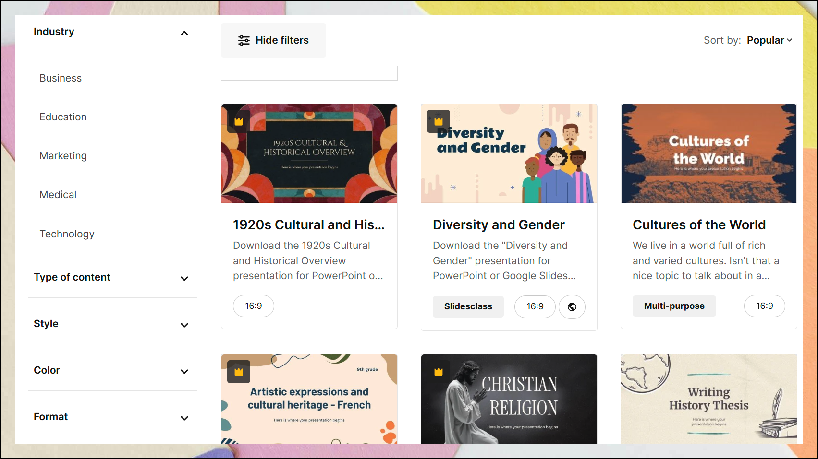The image size is (818, 459).
Task: Expand the Style filter section
Action: pyautogui.click(x=184, y=325)
